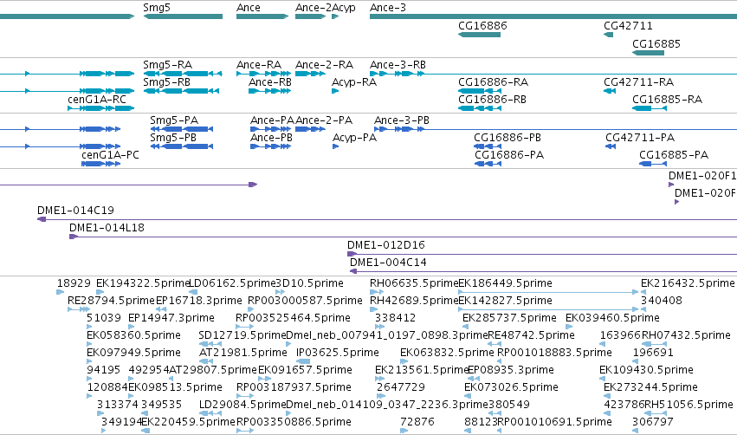Select transcript Acyp-RA
This screenshot has height=435, width=737.
(x=335, y=91)
